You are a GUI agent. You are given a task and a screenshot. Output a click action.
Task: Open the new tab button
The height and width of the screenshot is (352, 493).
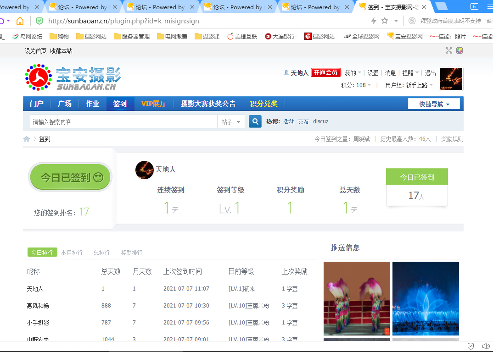442,6
